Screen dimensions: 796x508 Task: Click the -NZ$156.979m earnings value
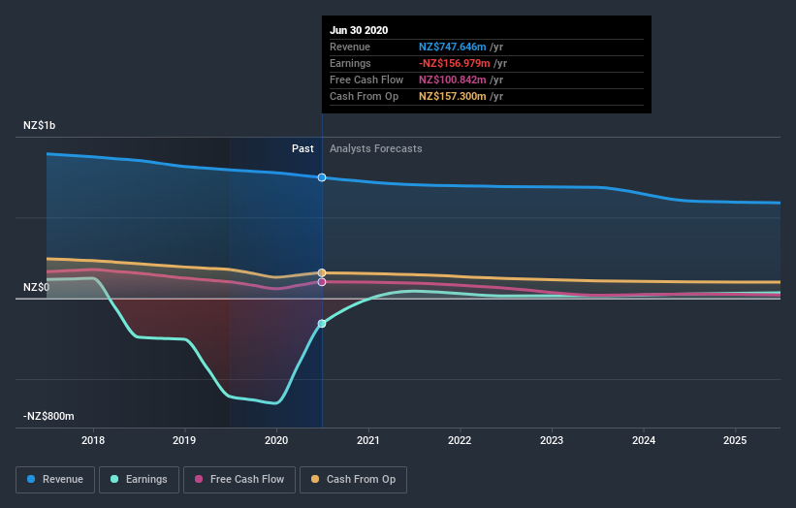pyautogui.click(x=455, y=63)
